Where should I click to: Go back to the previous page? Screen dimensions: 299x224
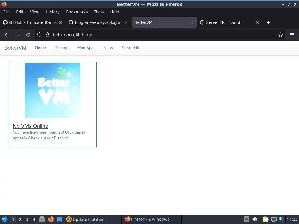[x=7, y=35]
